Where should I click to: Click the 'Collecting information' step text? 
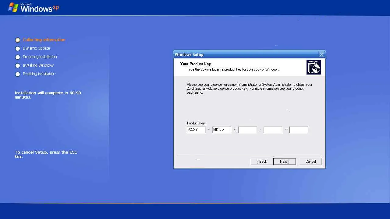pos(44,40)
